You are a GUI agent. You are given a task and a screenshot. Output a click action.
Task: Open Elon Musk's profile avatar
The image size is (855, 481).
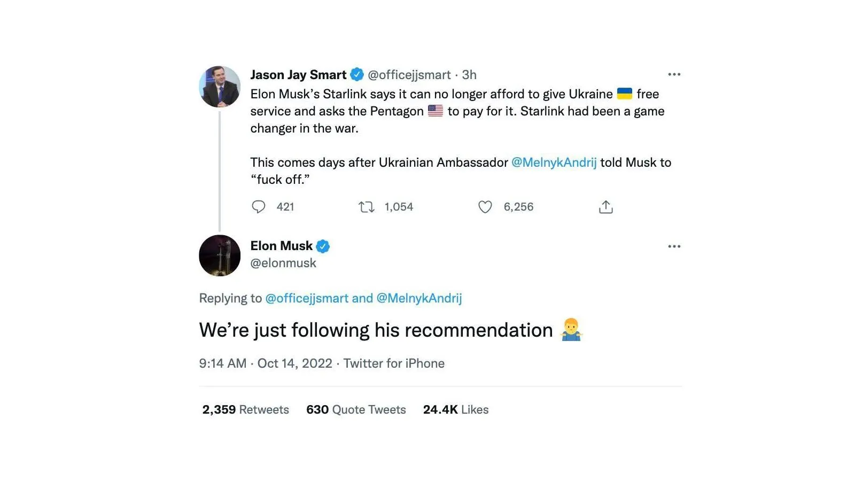[220, 255]
